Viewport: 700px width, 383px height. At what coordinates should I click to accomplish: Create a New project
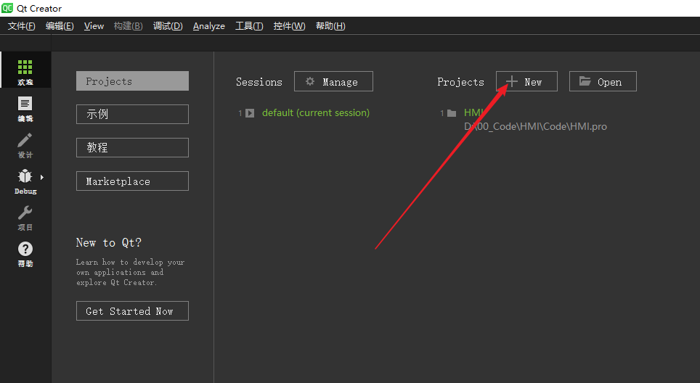pyautogui.click(x=526, y=81)
